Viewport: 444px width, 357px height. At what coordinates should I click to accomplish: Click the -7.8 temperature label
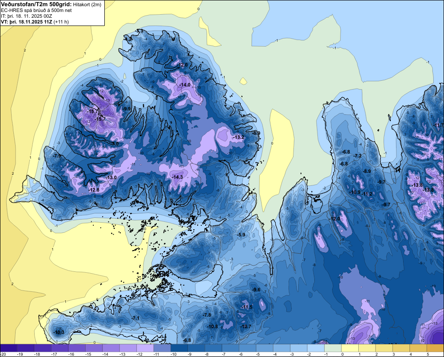[x=207, y=315]
